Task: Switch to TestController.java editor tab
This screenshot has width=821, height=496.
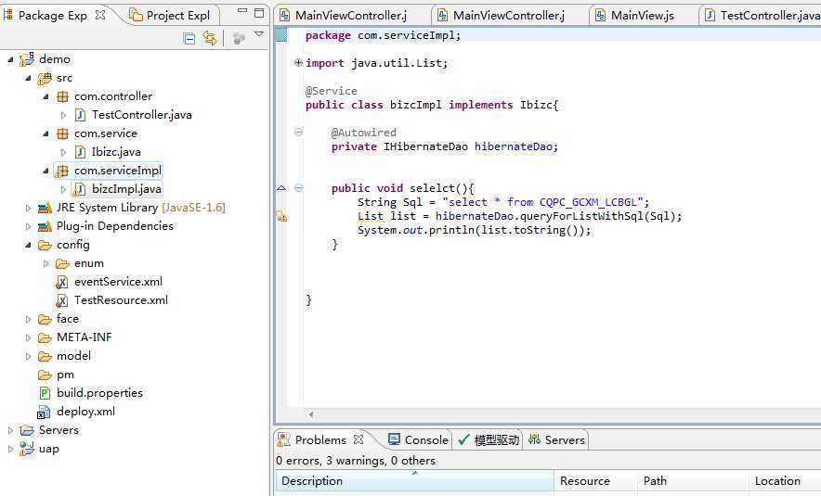Action: (763, 16)
